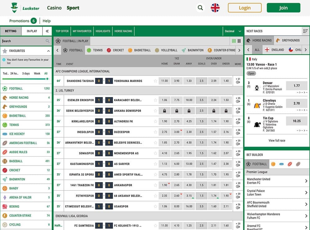Open Arena of Valor in sidebar
The width and height of the screenshot is (310, 230).
coord(26,197)
